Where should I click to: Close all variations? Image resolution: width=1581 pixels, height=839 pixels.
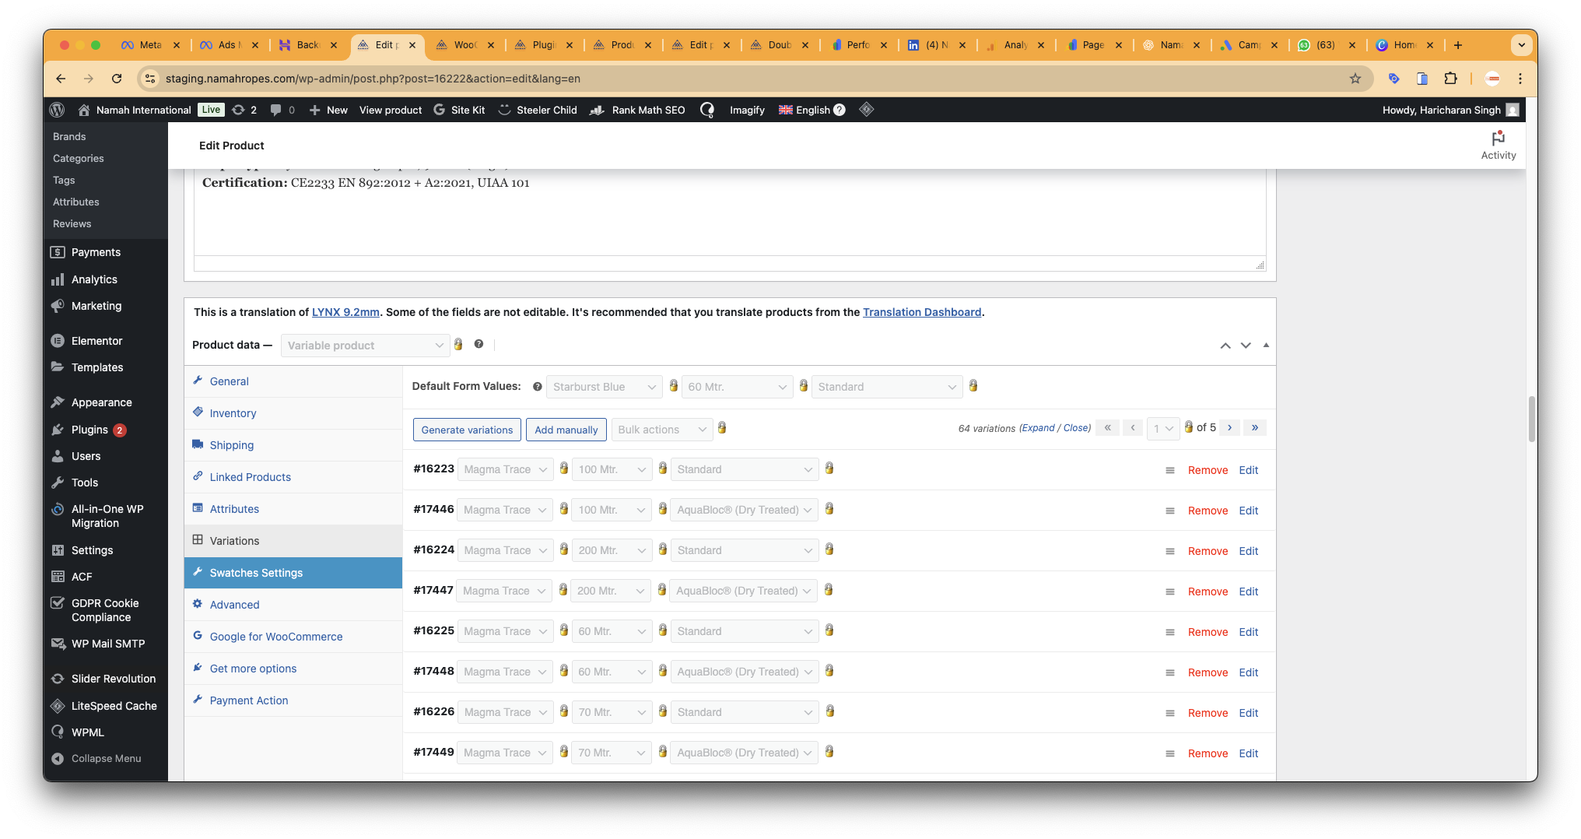point(1076,428)
